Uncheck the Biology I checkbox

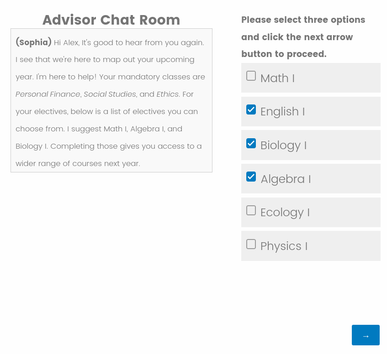pos(251,143)
